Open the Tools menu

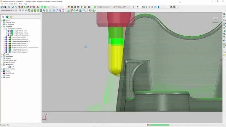click(x=21, y=4)
